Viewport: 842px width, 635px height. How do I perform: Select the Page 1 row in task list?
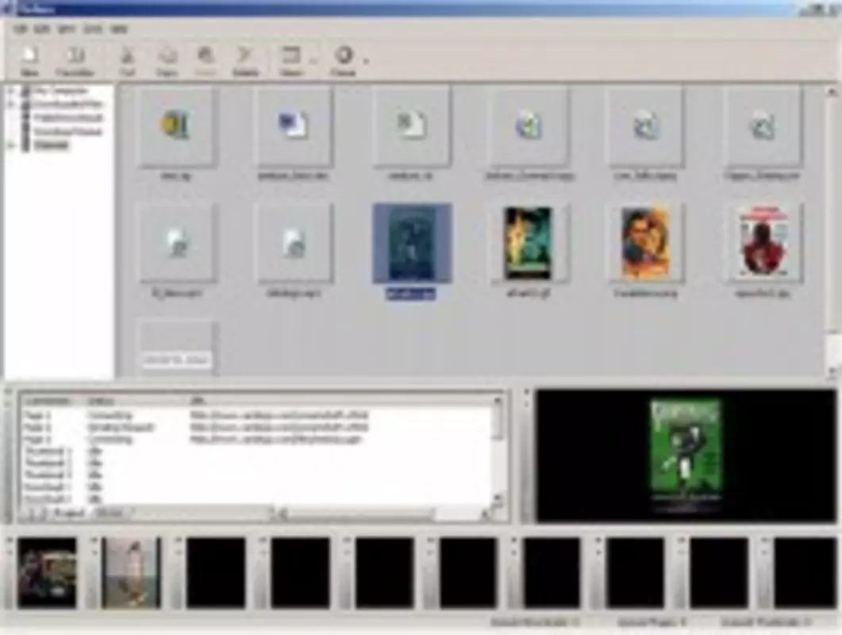(x=256, y=415)
